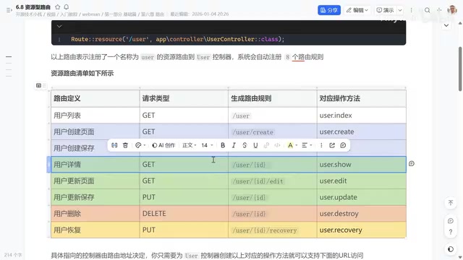Viewport: 463px width, 260px height.
Task: Click the 入门教程 breadcrumb link
Action: click(69, 14)
